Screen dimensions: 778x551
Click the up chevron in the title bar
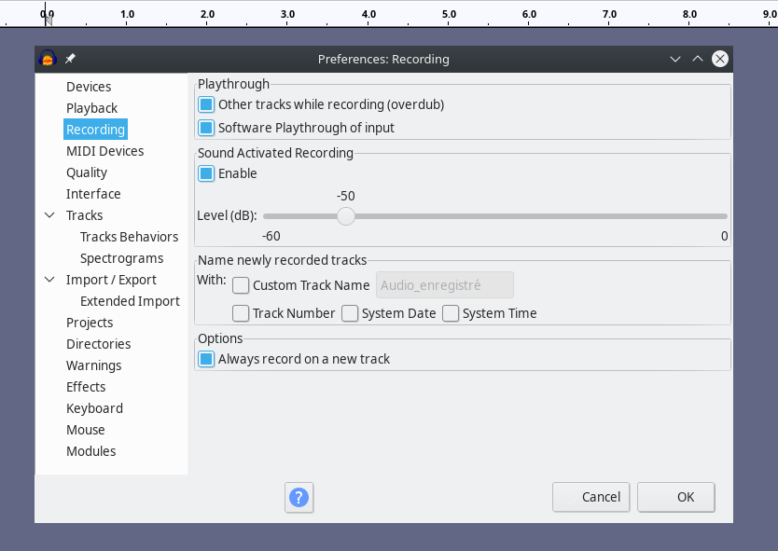coord(697,58)
